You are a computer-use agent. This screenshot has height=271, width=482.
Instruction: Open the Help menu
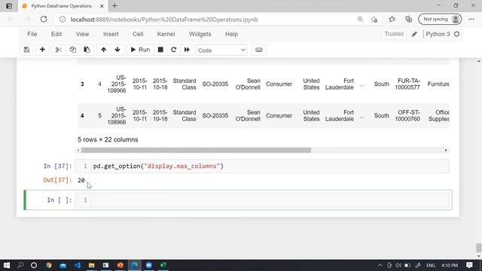(x=231, y=34)
